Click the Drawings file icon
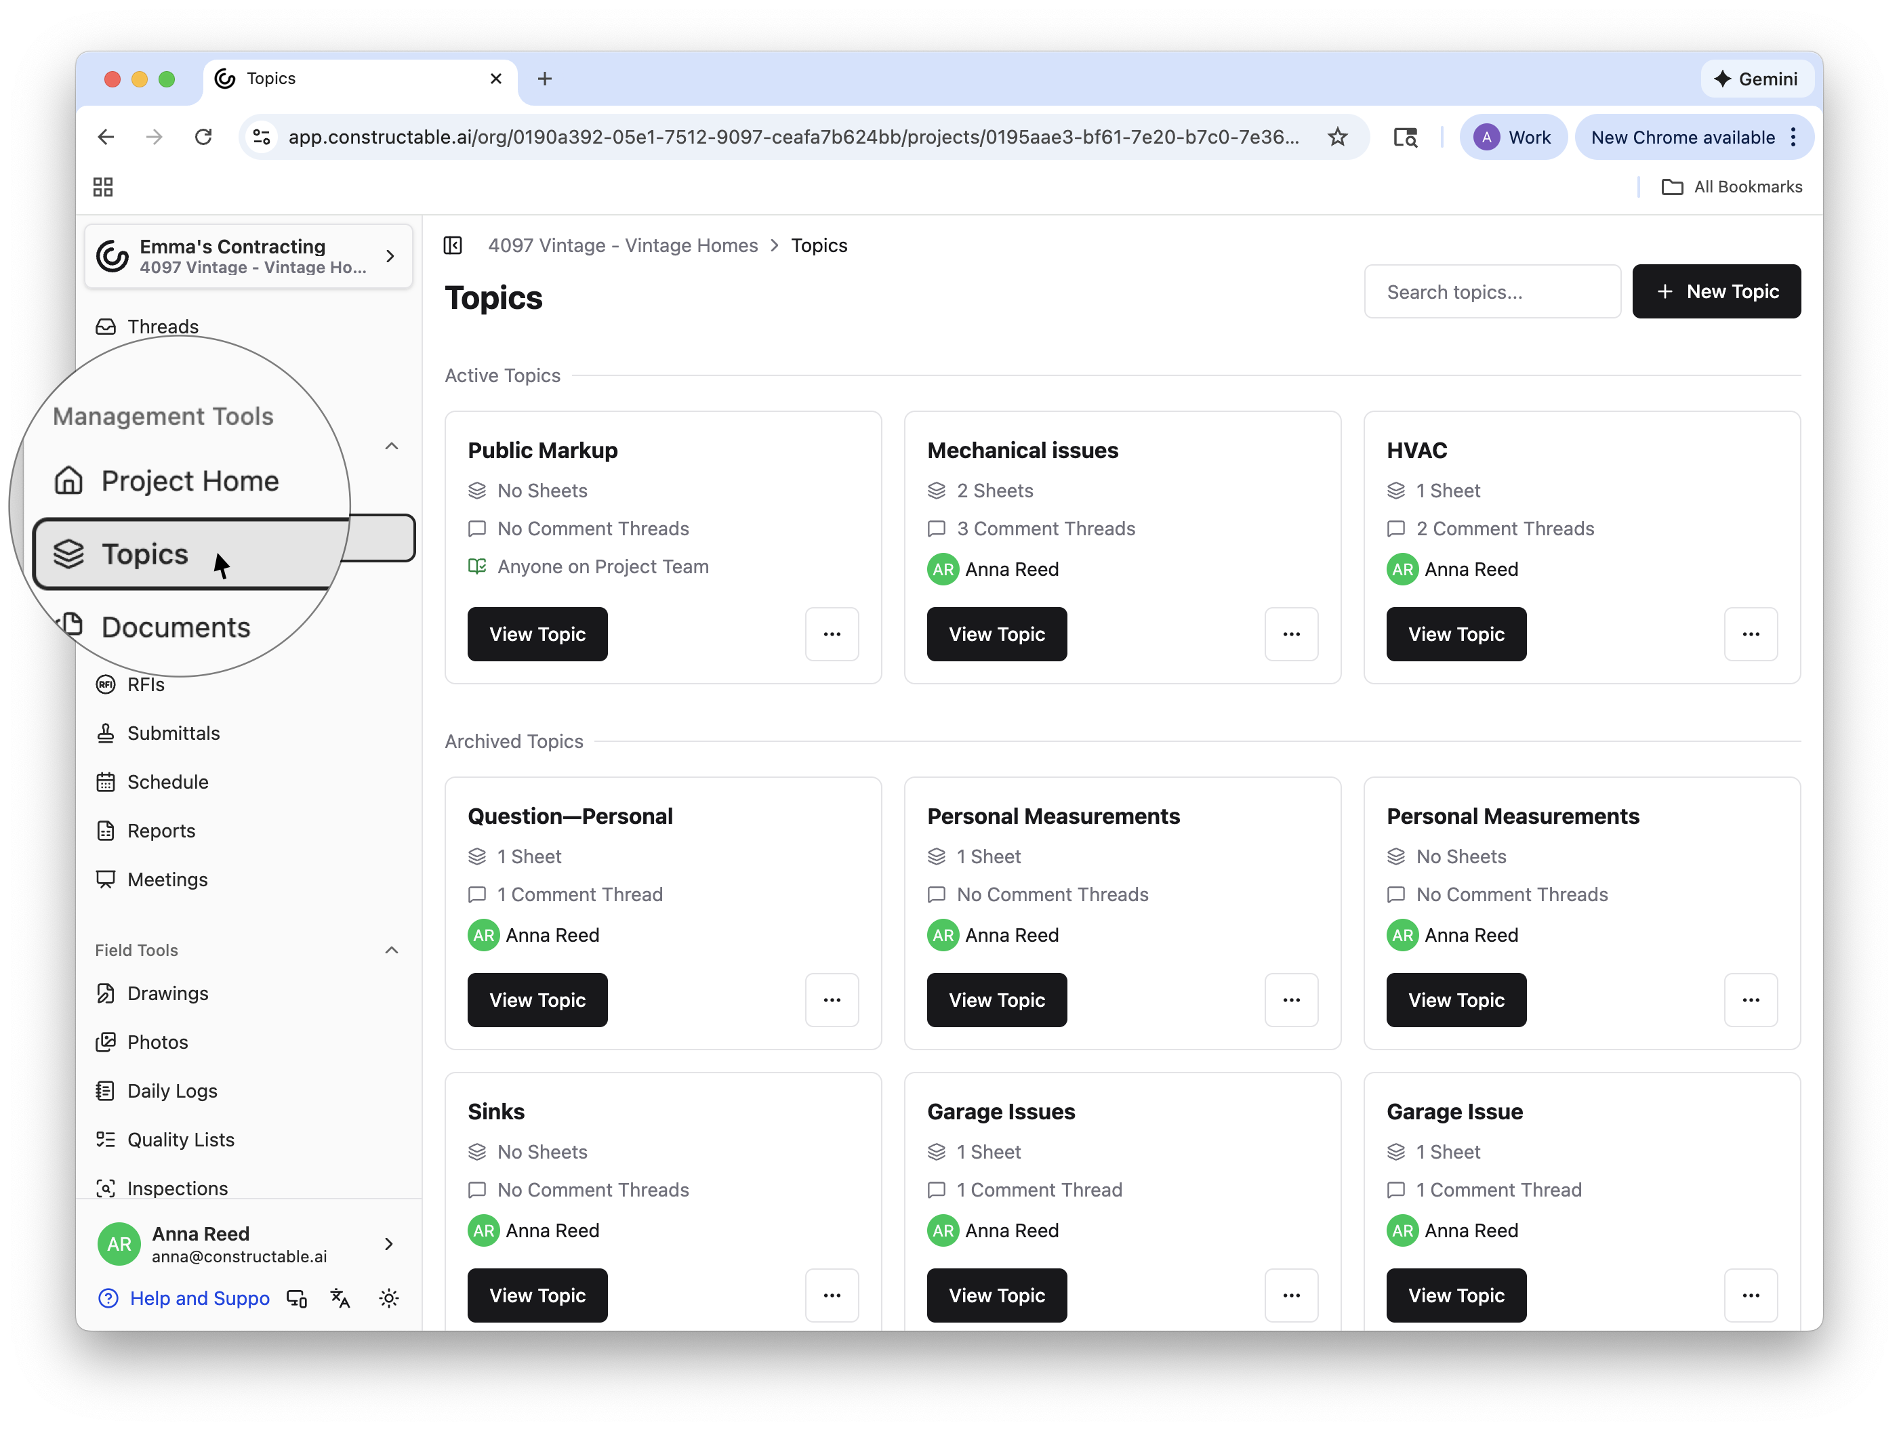This screenshot has width=1899, height=1431. [106, 993]
